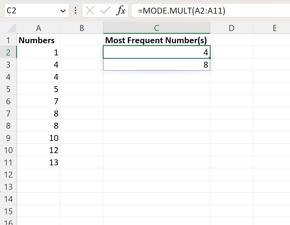Select row 15 header

[8, 211]
